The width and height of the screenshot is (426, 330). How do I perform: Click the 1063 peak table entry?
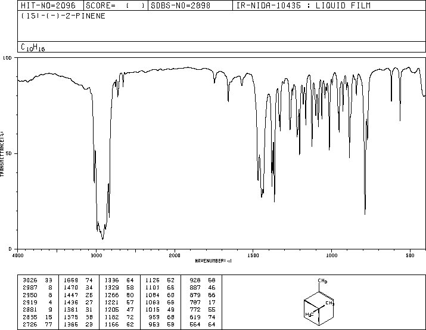click(160, 302)
